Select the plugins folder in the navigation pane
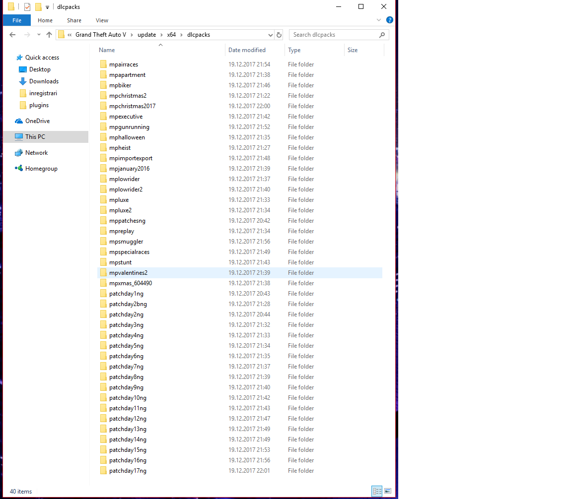 click(x=39, y=105)
